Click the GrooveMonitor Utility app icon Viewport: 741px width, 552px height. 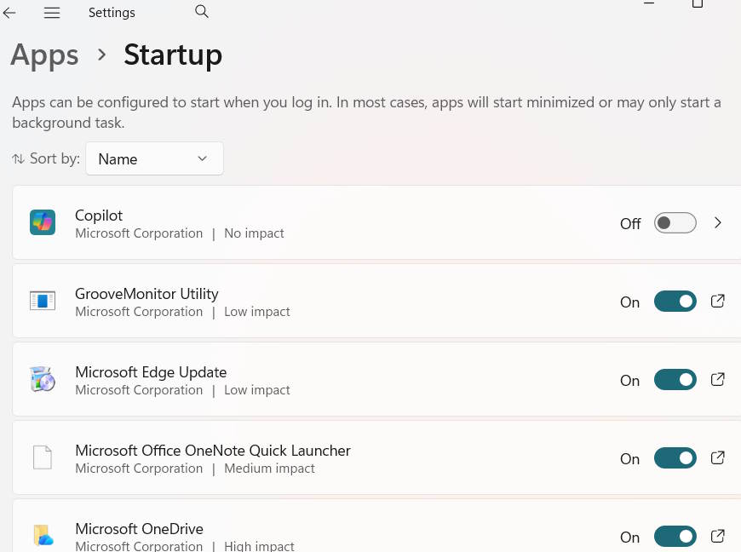click(43, 301)
